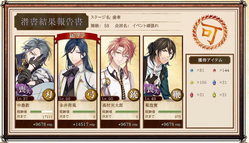Click the 弓 weapon badge on 永井荷風
The width and height of the screenshot is (249, 143).
point(91,95)
